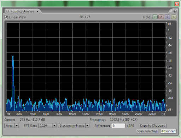The height and width of the screenshot is (138, 181).
Task: Open the Blackmann-Harris window type dropdown
Action: pyautogui.click(x=74, y=126)
